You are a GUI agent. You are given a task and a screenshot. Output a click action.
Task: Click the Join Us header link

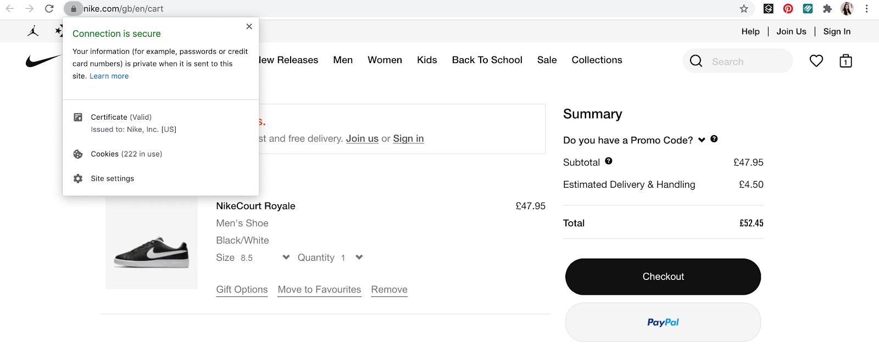(791, 31)
